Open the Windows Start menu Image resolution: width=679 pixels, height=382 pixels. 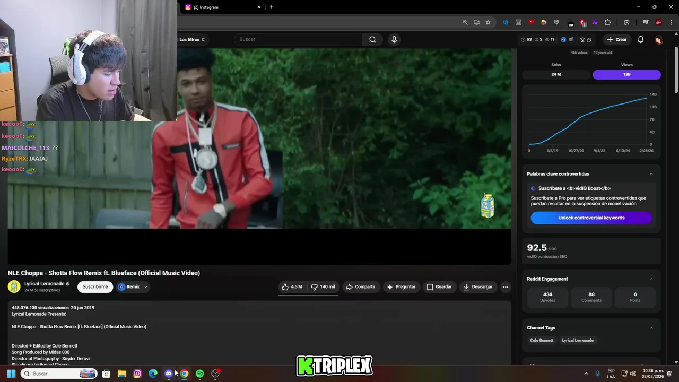(11, 374)
